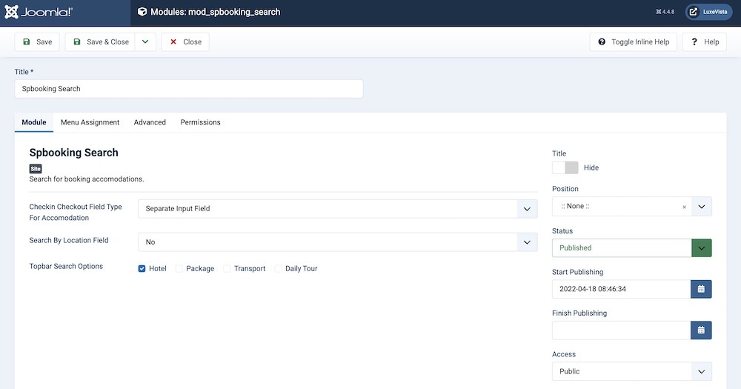The image size is (741, 389).
Task: Toggle the Title Show/Hide switch
Action: (565, 167)
